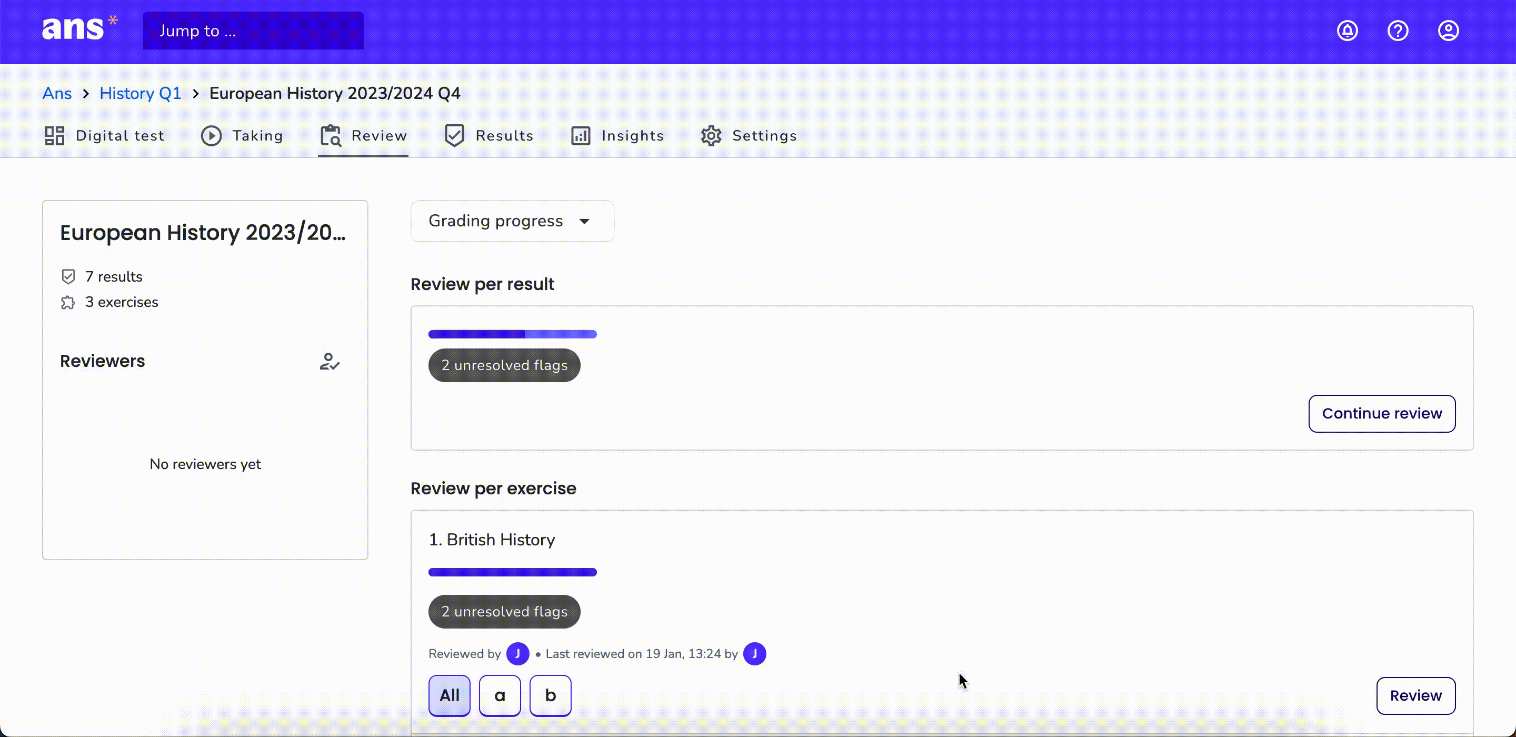This screenshot has width=1516, height=737.
Task: Click the 3 exercises text
Action: 121,303
